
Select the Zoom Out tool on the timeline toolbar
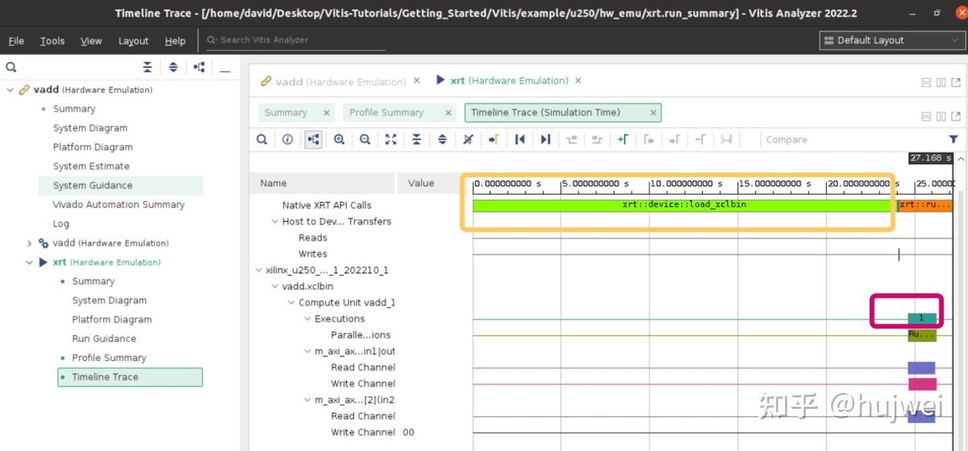(x=365, y=139)
